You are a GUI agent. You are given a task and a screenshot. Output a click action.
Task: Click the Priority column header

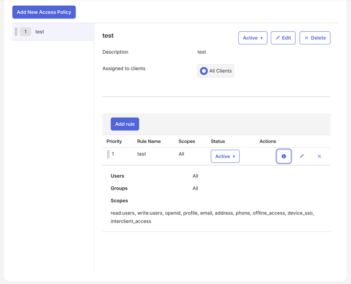114,141
